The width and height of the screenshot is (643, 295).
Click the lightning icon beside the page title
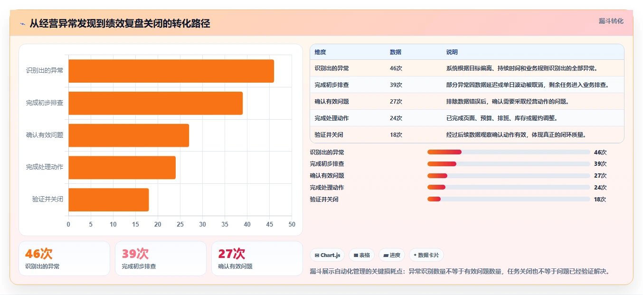click(23, 23)
